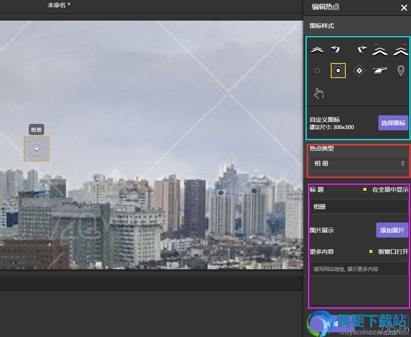Close the 编辑热点 panel

(404, 8)
